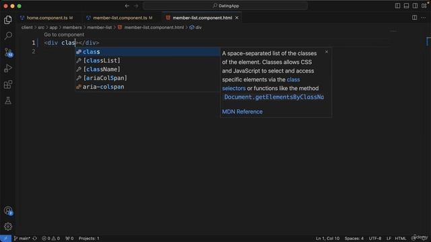The image size is (431, 242).
Task: Choose the [className] suggestion
Action: [x=147, y=69]
